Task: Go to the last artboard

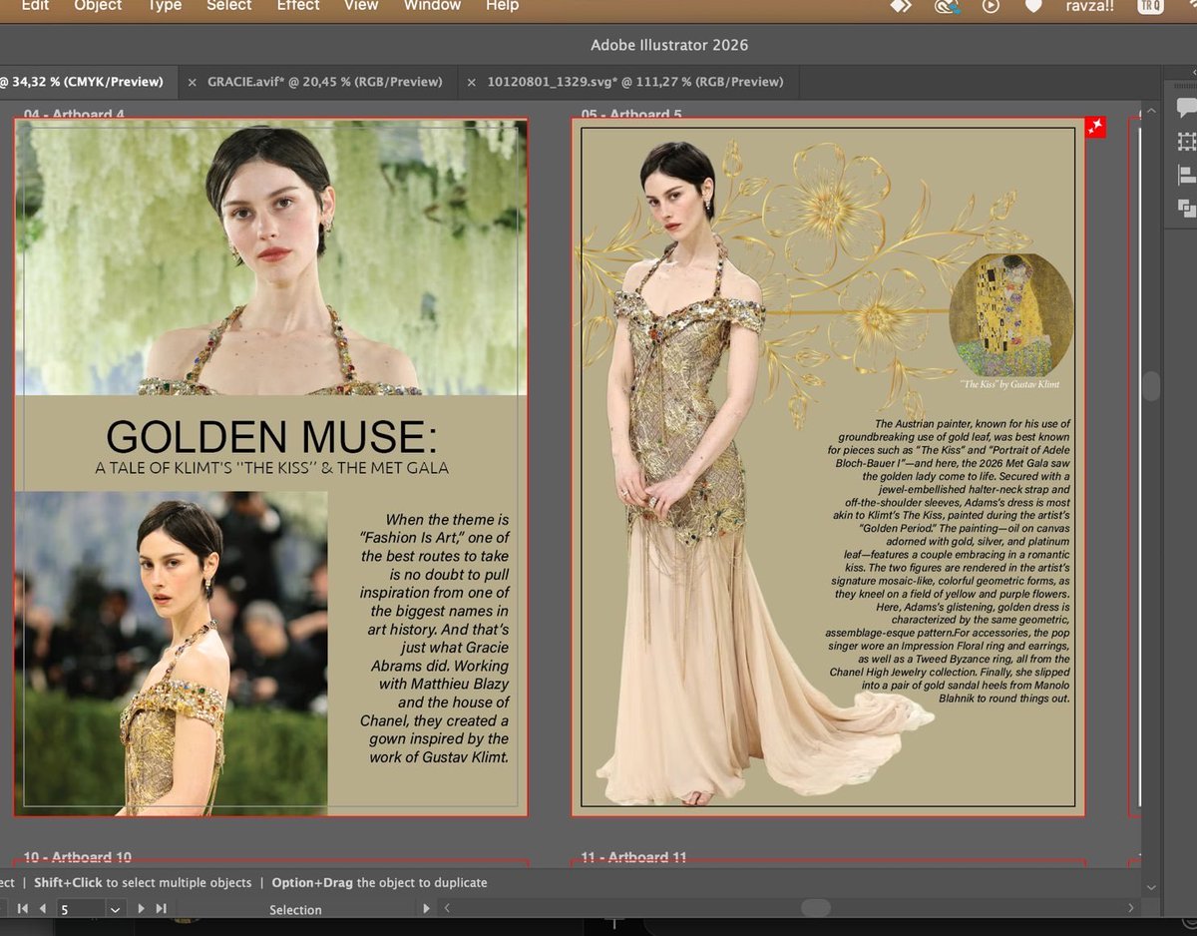Action: pyautogui.click(x=160, y=909)
